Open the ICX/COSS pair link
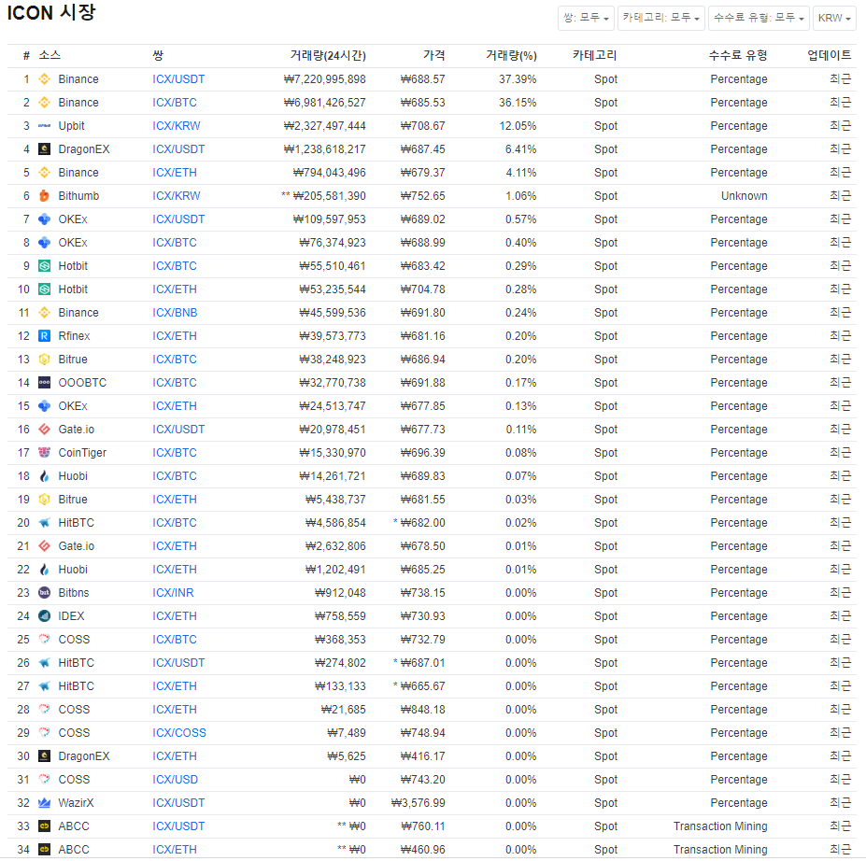 (179, 733)
